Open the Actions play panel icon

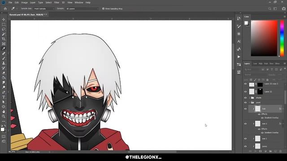(x=239, y=57)
